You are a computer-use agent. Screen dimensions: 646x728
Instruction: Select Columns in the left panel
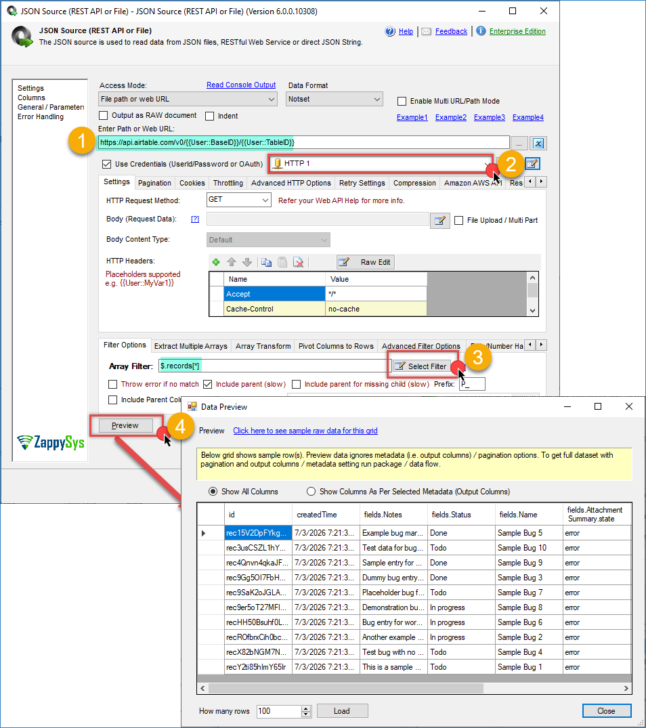click(32, 98)
